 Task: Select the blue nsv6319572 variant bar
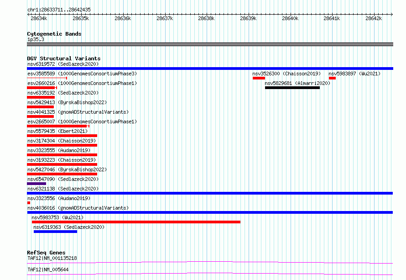click(210, 69)
